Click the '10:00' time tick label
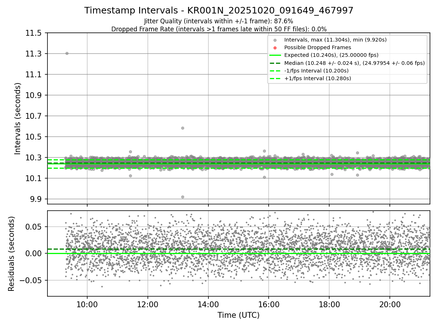 (x=87, y=304)
